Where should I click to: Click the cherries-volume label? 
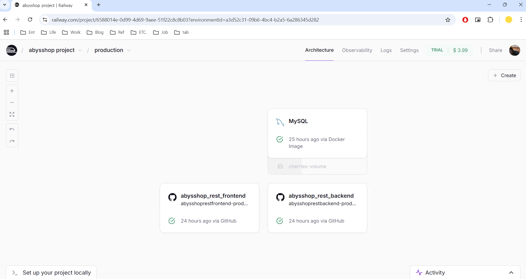click(307, 166)
